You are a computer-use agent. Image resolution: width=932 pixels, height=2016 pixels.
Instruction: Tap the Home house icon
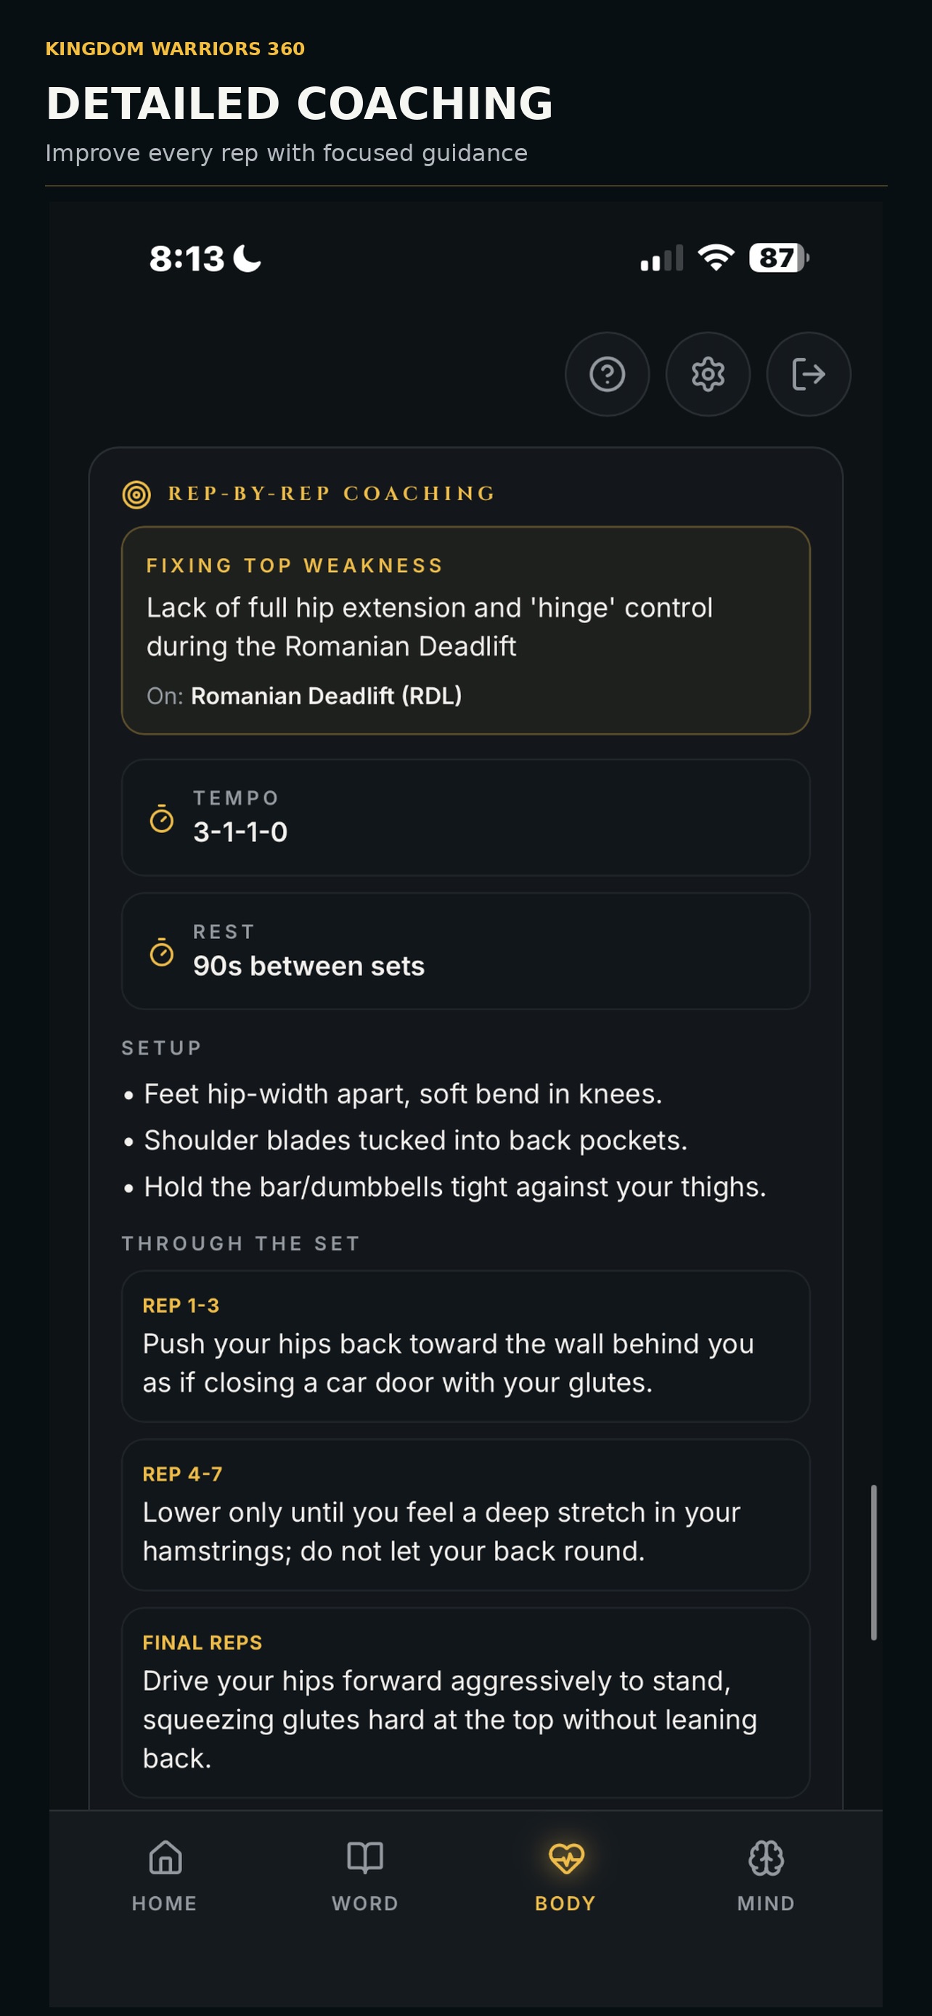click(x=165, y=1857)
